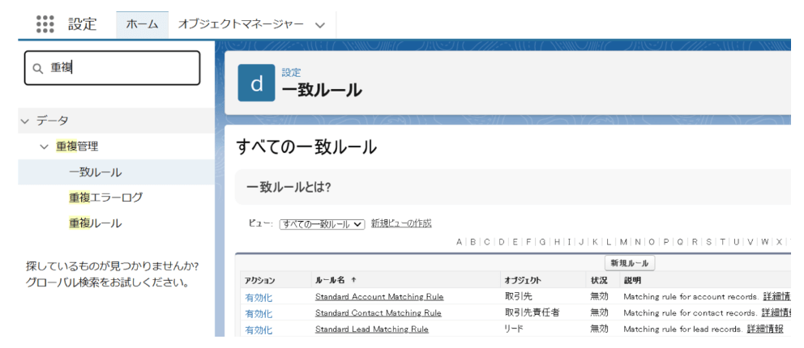Collapse the 重複管理 tree node
Viewport: 804px width, 348px height.
point(44,146)
